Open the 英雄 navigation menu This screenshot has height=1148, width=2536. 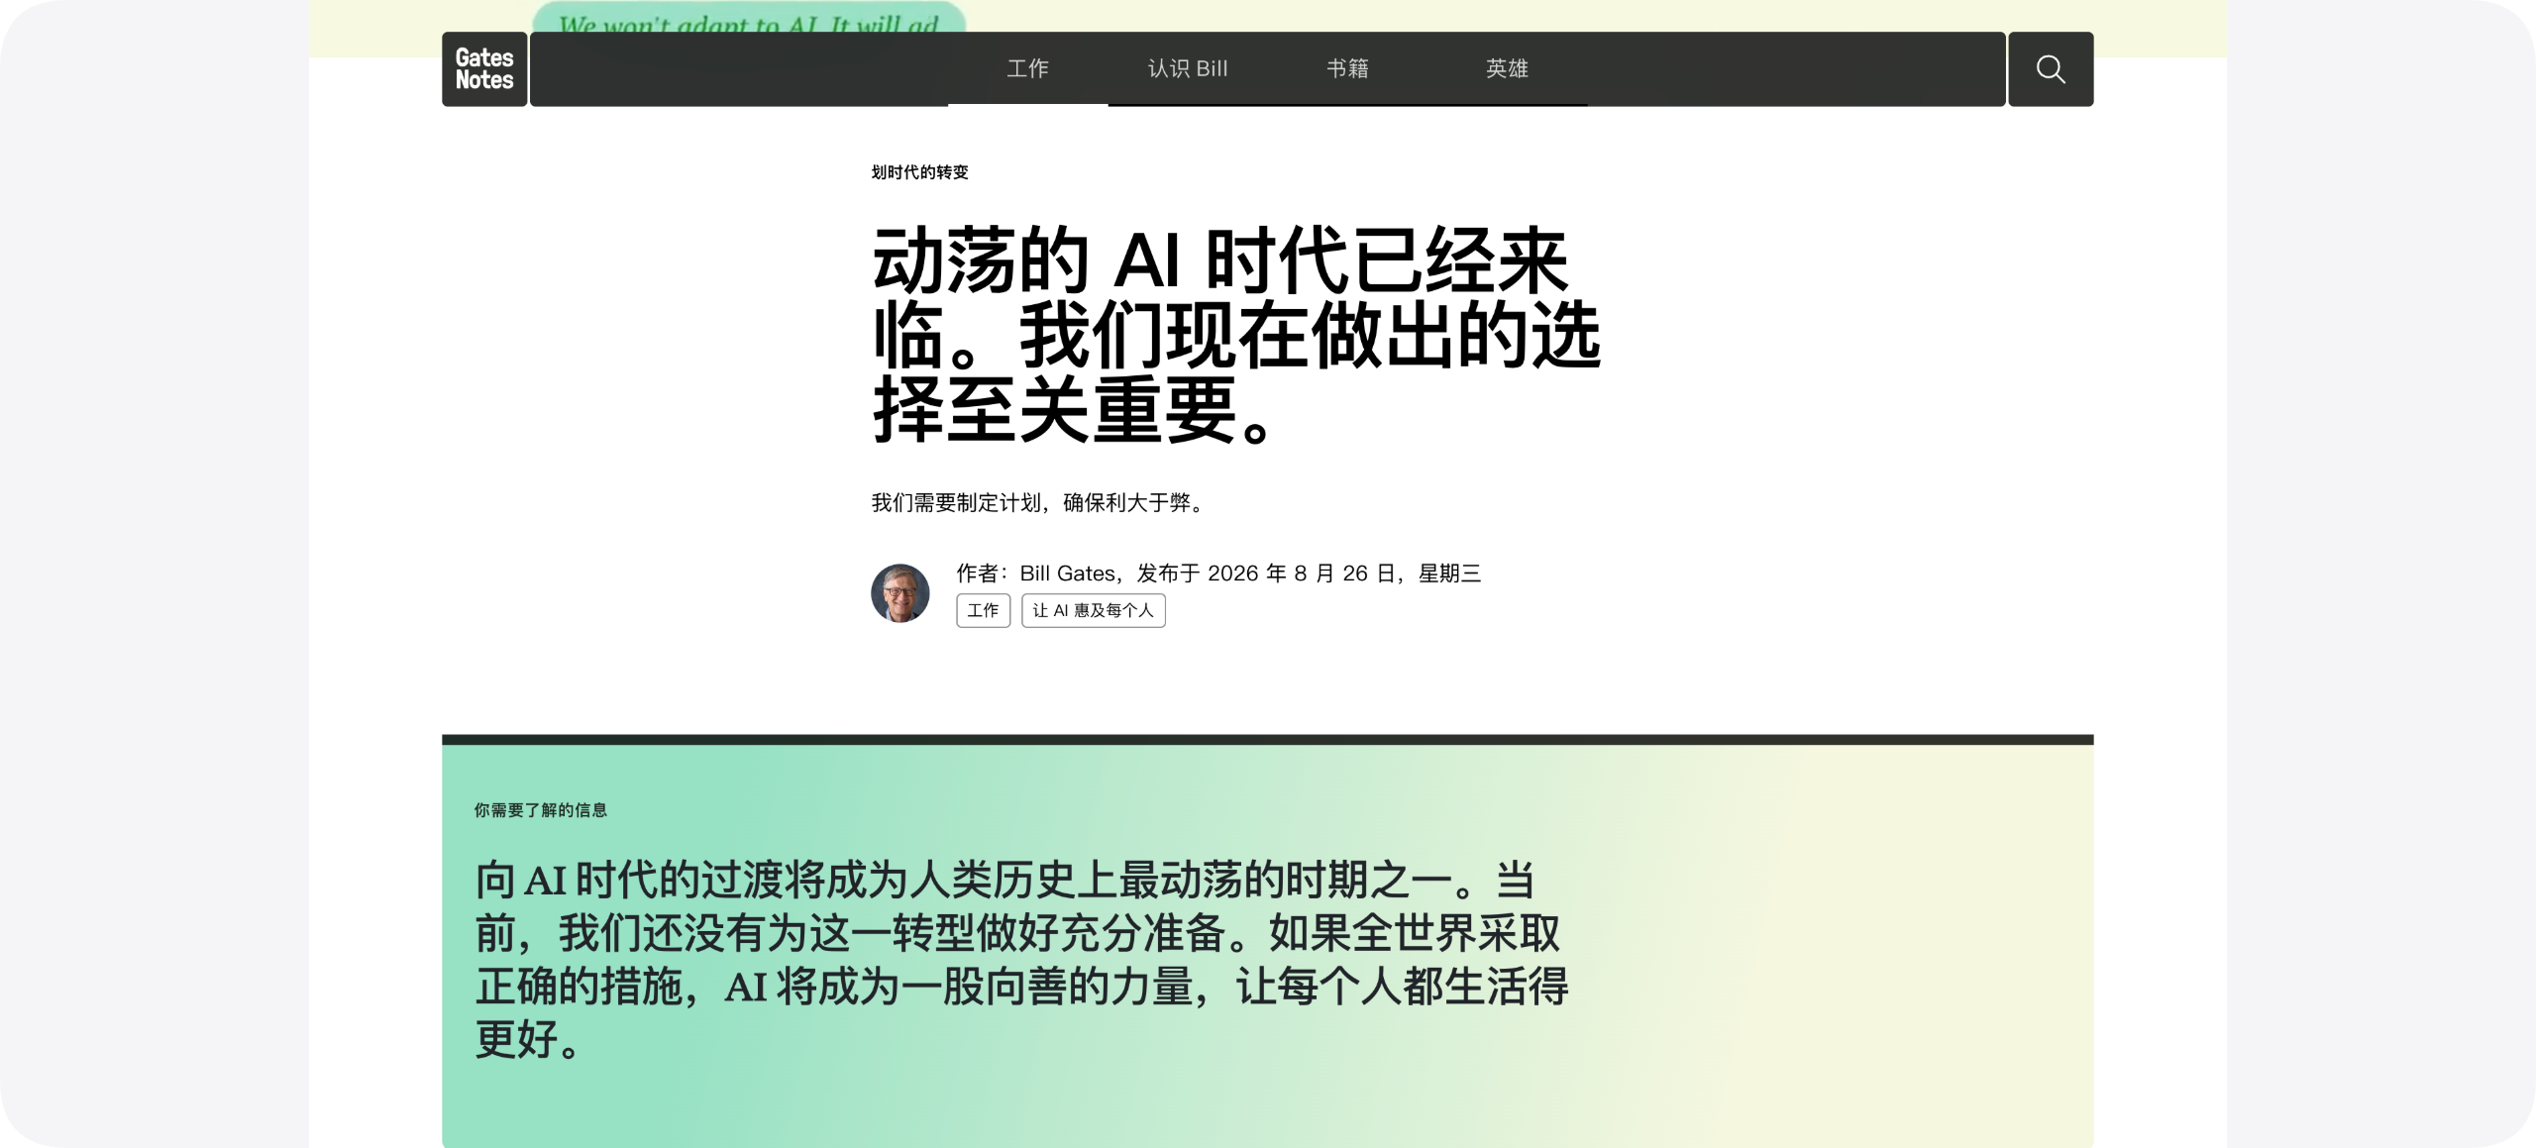click(x=1507, y=68)
